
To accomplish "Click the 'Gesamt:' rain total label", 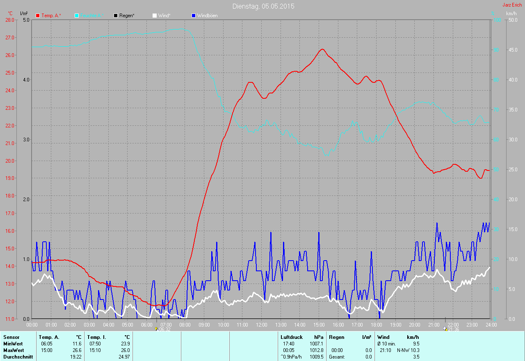I will pyautogui.click(x=337, y=357).
